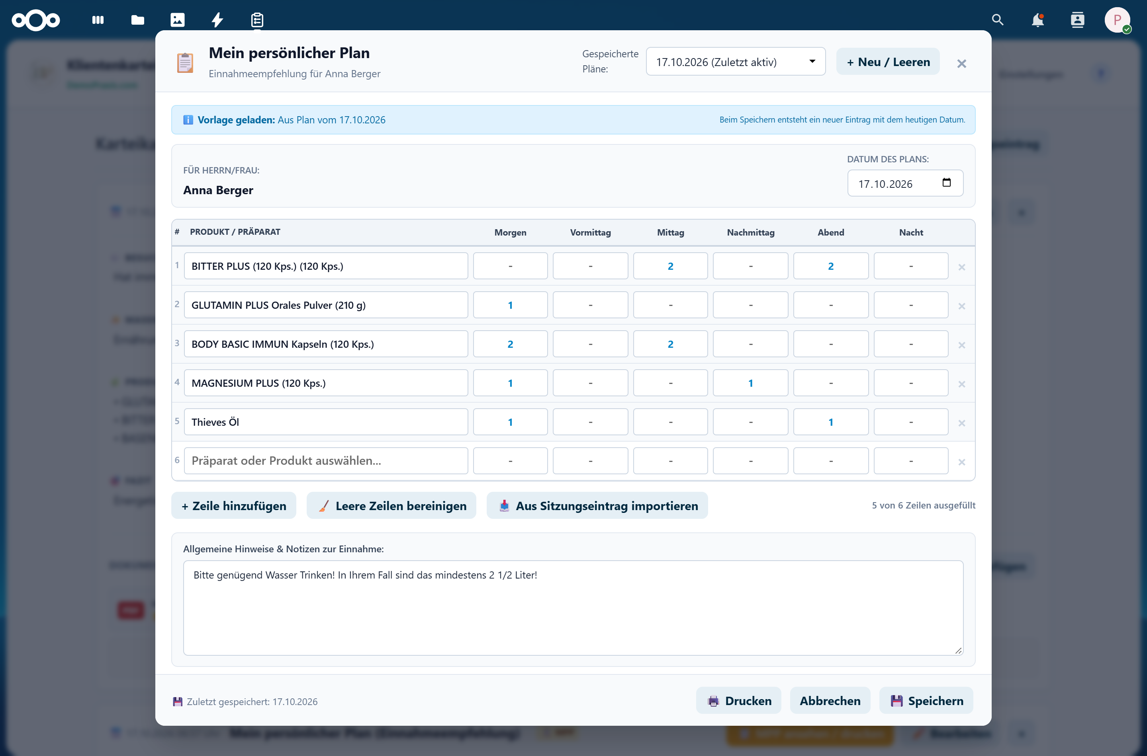Click the Abbrechen button
This screenshot has height=756, width=1147.
click(x=830, y=701)
